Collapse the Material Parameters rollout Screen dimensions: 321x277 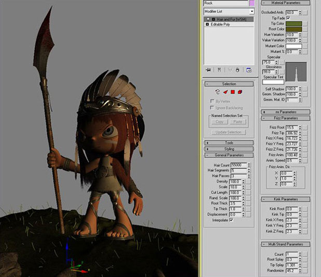click(286, 3)
